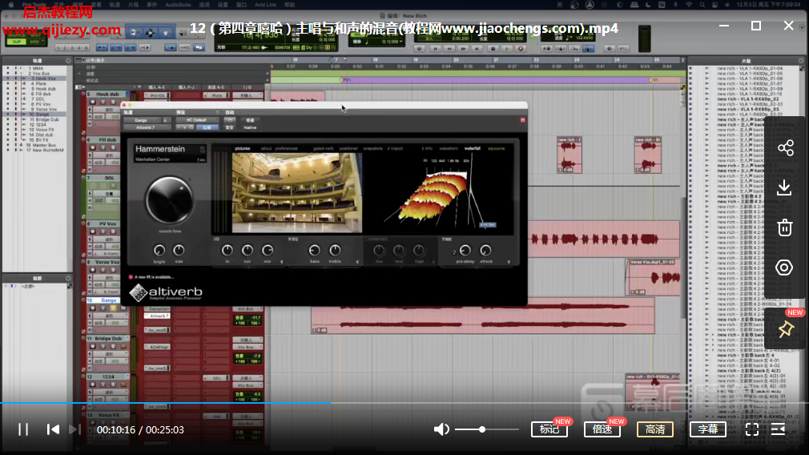Switch to the Altiverb pictures tab

pos(242,148)
